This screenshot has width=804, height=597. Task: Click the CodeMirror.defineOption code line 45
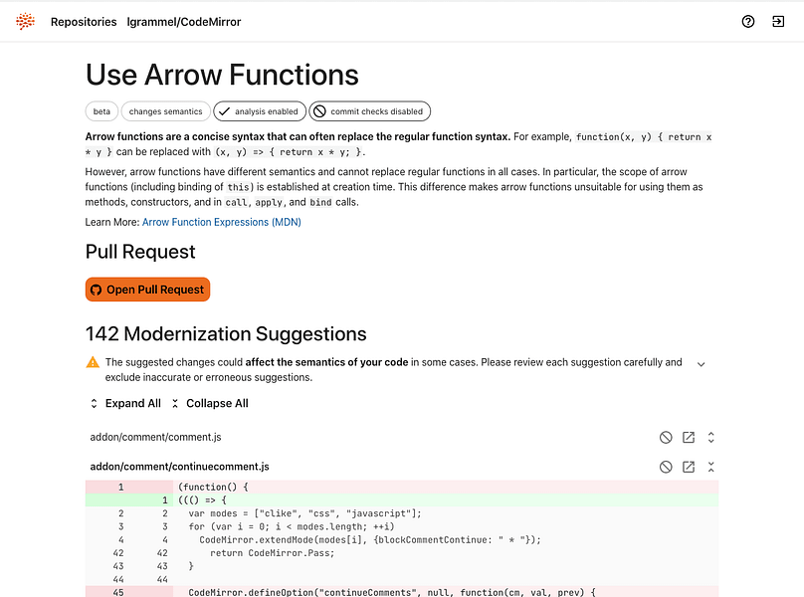402,592
